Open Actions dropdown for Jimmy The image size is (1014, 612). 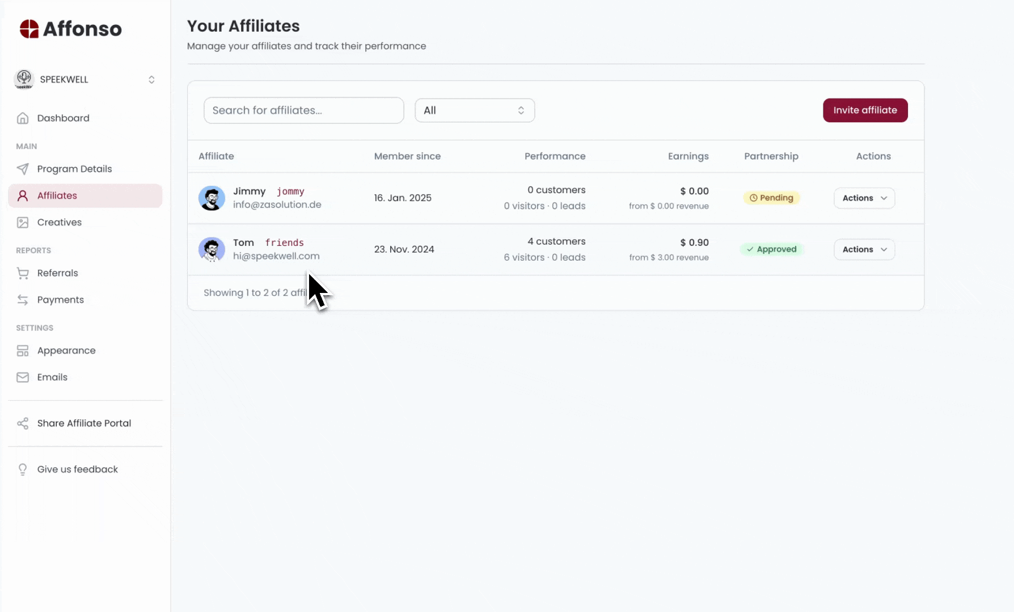click(864, 198)
